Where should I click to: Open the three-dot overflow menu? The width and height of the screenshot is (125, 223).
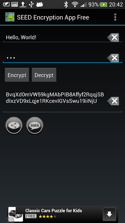click(115, 17)
